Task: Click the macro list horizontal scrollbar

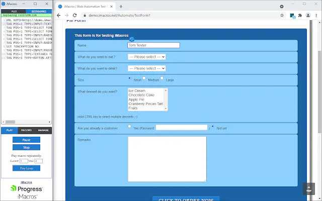Action: click(26, 122)
